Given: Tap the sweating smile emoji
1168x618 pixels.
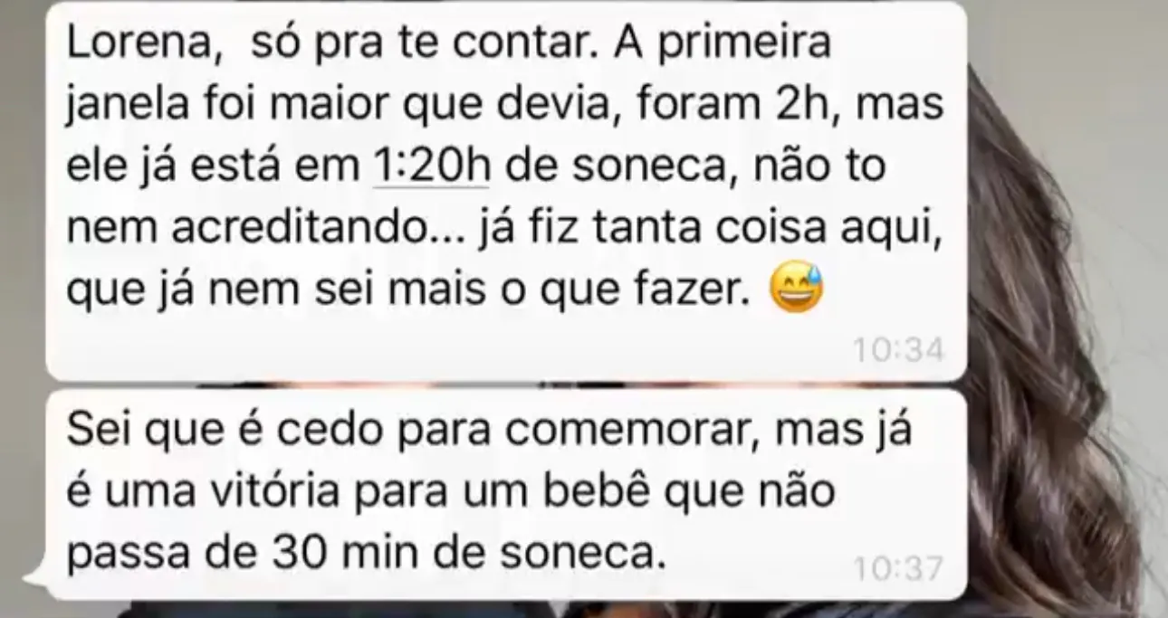Looking at the screenshot, I should (795, 291).
